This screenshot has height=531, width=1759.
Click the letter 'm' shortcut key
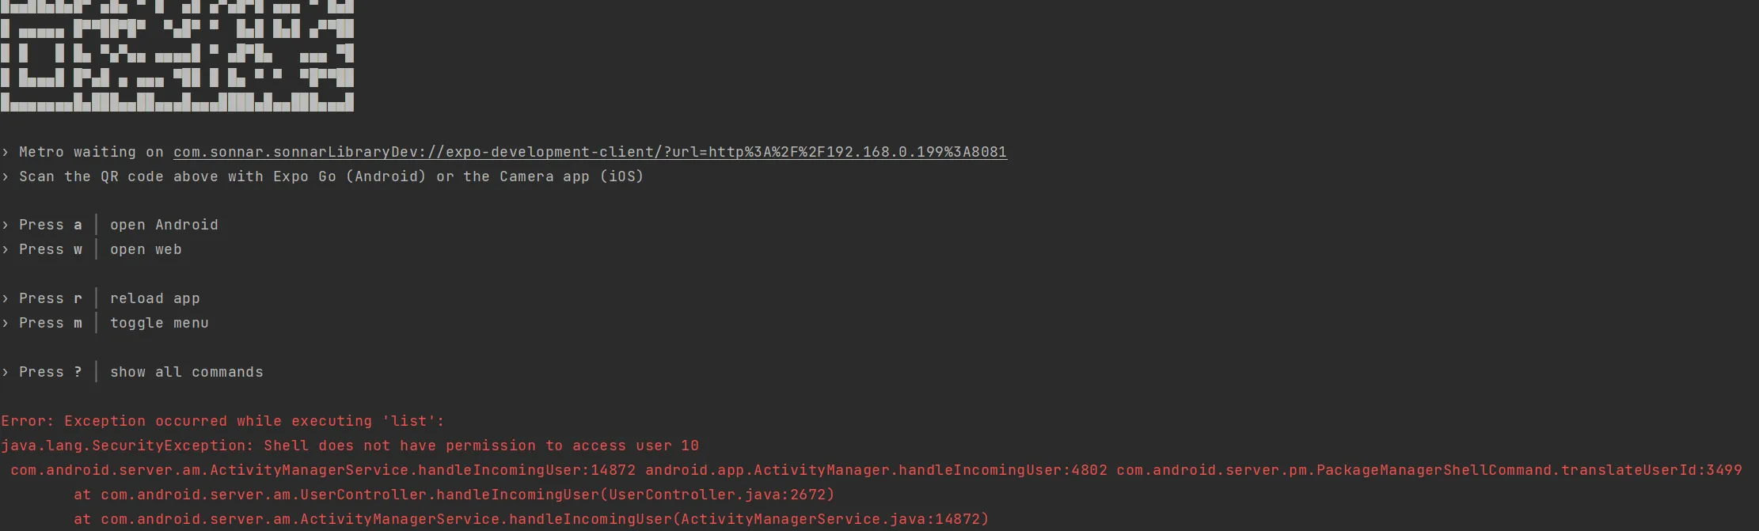pos(78,323)
